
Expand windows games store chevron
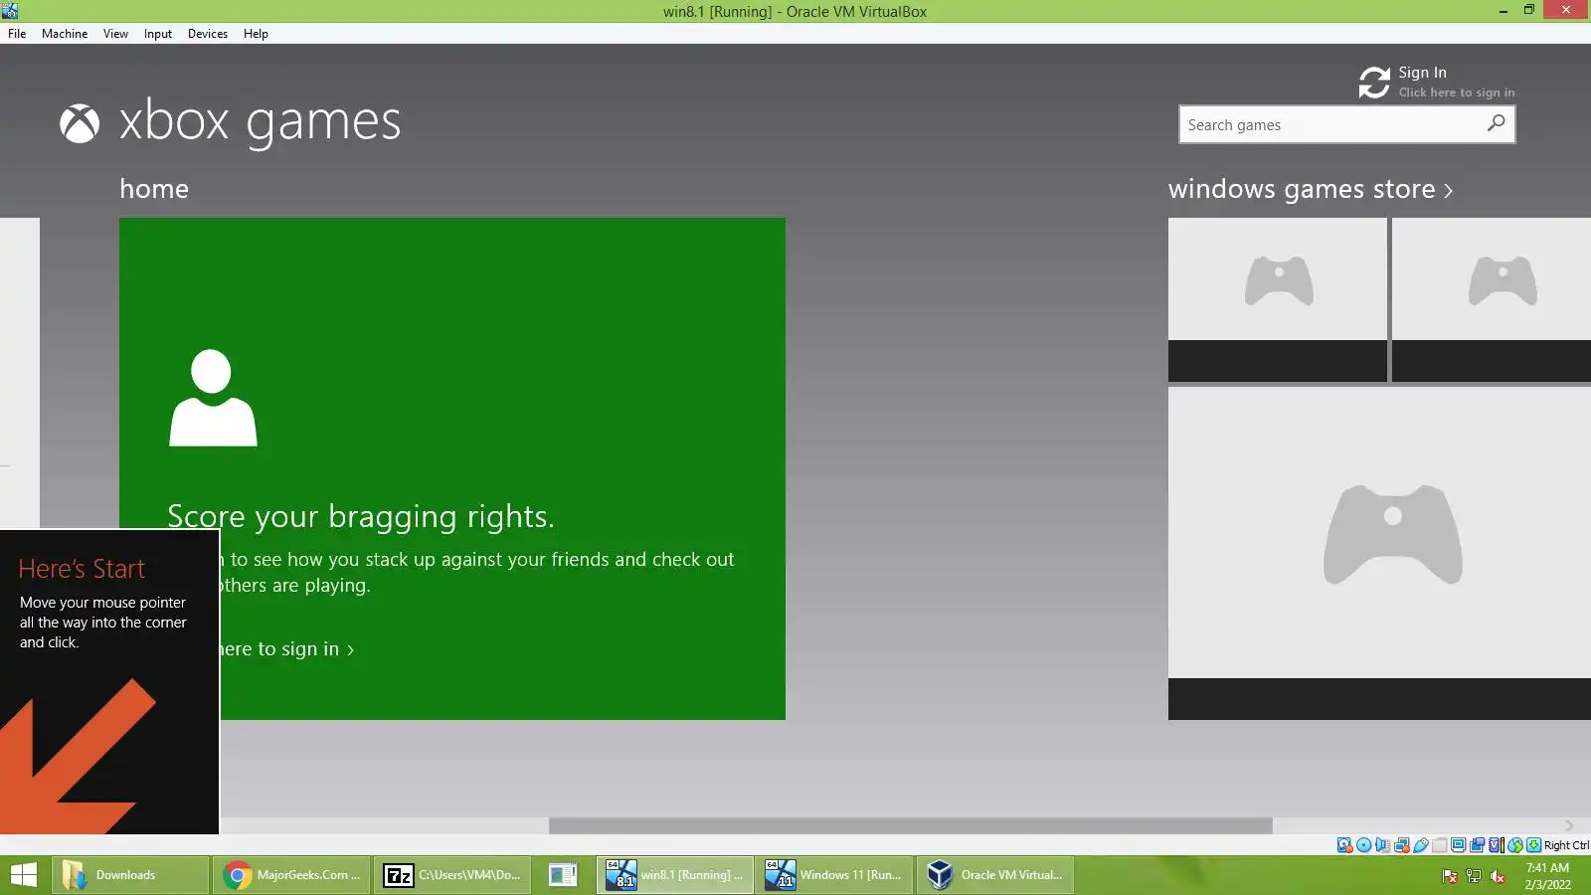[x=1449, y=191]
